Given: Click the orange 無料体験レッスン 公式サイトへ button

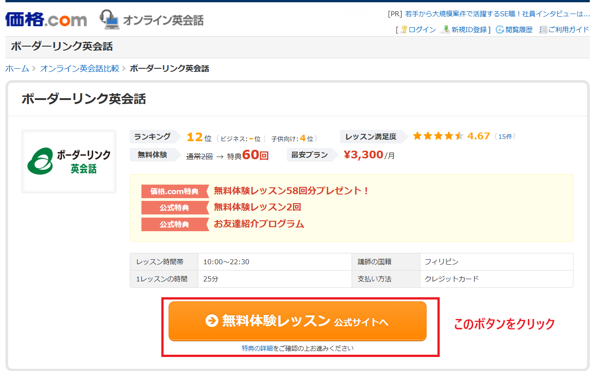Looking at the screenshot, I should click(x=297, y=321).
